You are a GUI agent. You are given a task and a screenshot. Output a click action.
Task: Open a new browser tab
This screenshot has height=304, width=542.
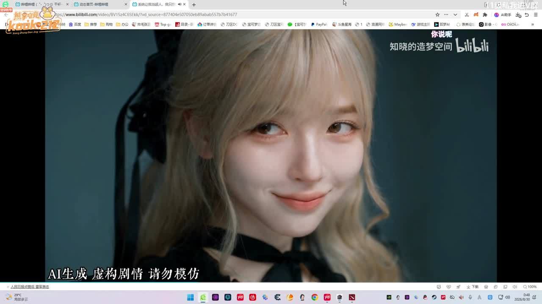click(194, 5)
